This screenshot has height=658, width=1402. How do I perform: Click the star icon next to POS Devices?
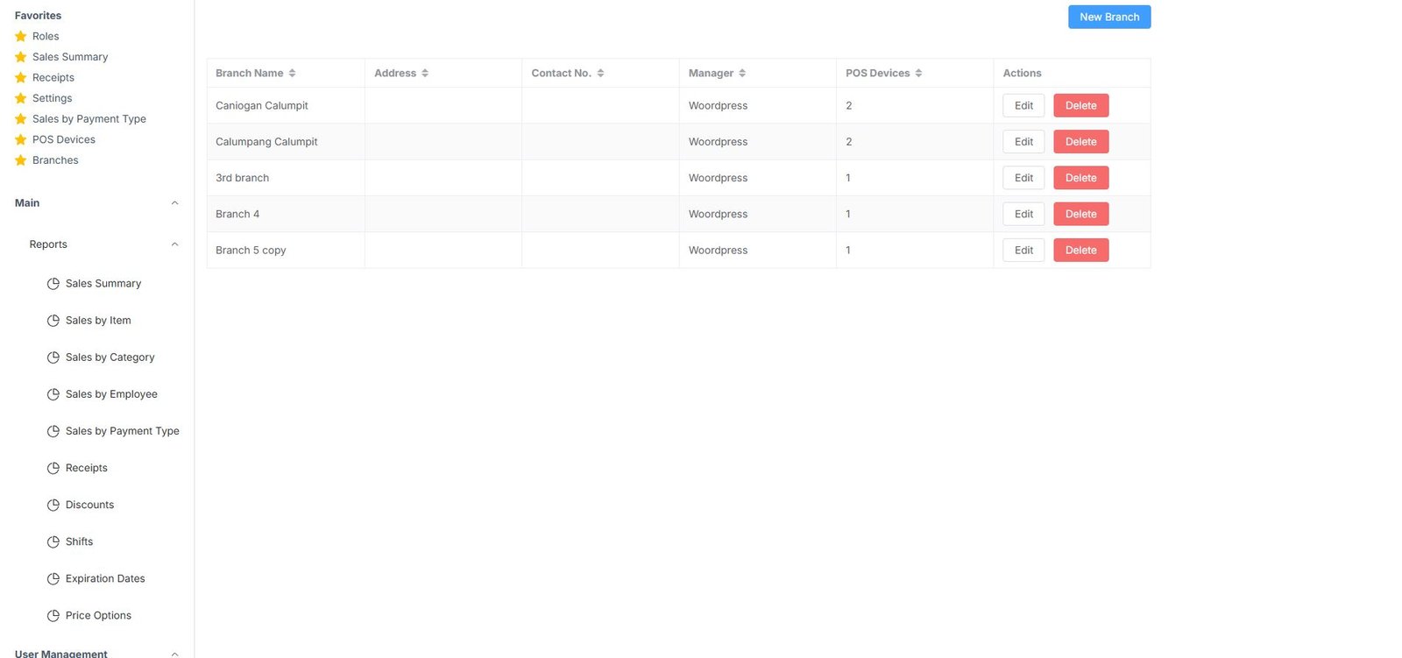click(21, 139)
